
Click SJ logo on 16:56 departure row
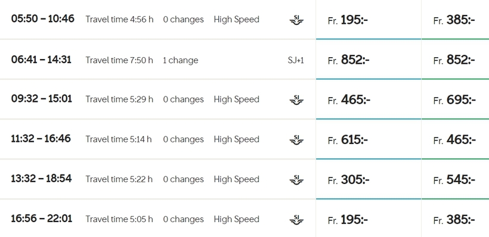pos(296,220)
